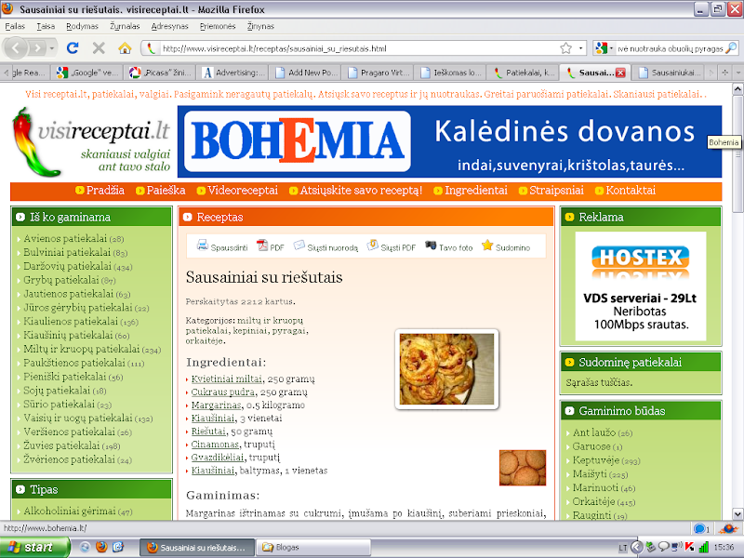Screen dimensions: 744x558
Task: Open the list all tabs dropdown
Action: [737, 73]
